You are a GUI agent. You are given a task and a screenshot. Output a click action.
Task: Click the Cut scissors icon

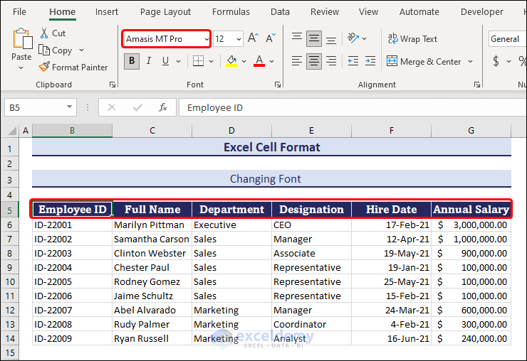tap(44, 33)
